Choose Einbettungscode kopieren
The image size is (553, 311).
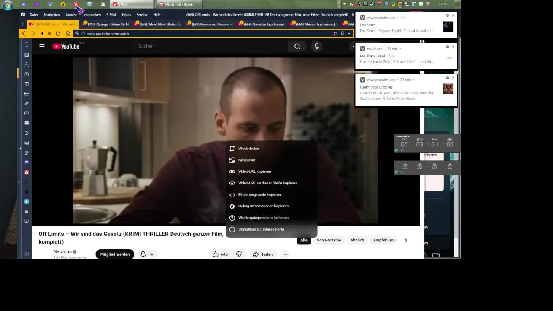click(271, 194)
